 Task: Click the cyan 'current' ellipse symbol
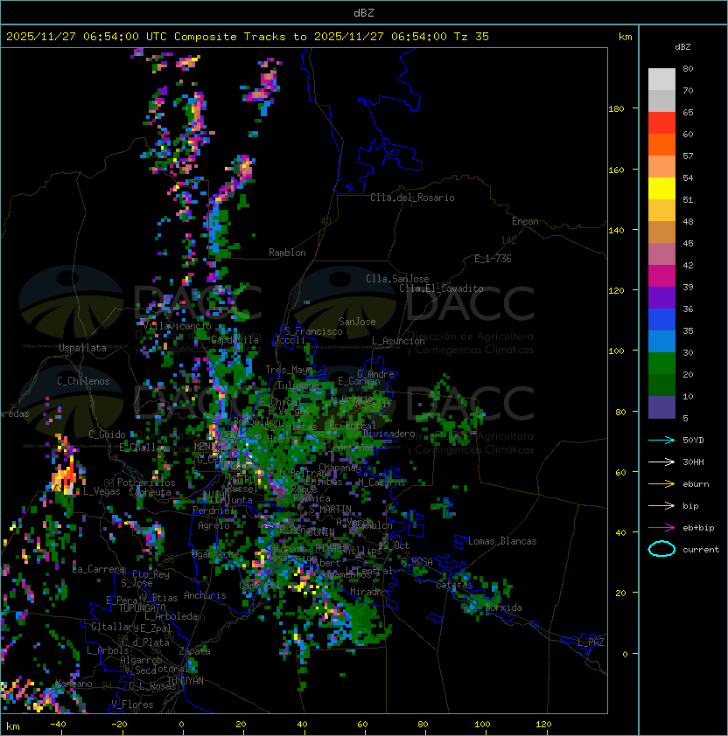tap(661, 549)
